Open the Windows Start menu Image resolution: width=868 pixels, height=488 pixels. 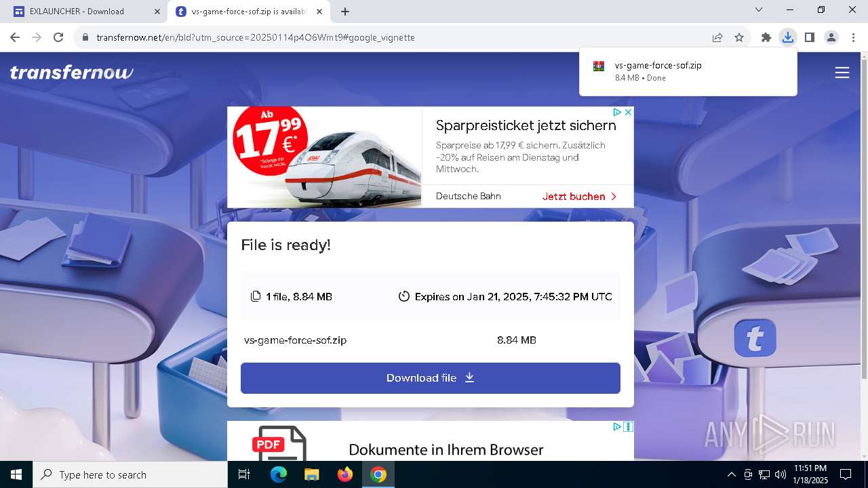pyautogui.click(x=16, y=474)
